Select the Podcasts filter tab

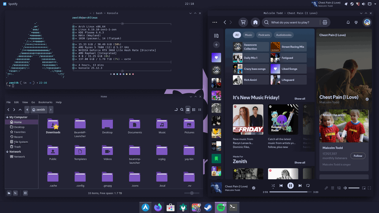[264, 35]
